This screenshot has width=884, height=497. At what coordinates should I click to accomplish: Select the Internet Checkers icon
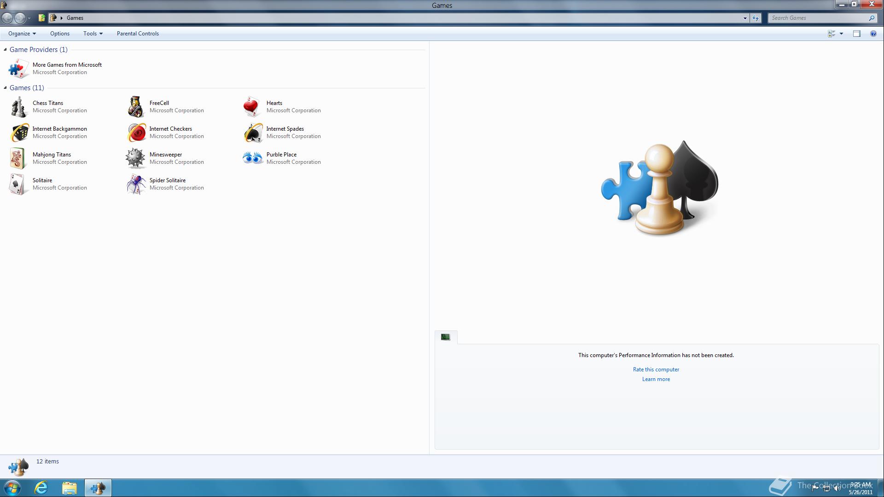tap(136, 133)
